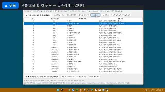Screen dimensions: 165x92
Task: Select macro '표간격정리' in the Alt+5 row
Action: (70, 31)
